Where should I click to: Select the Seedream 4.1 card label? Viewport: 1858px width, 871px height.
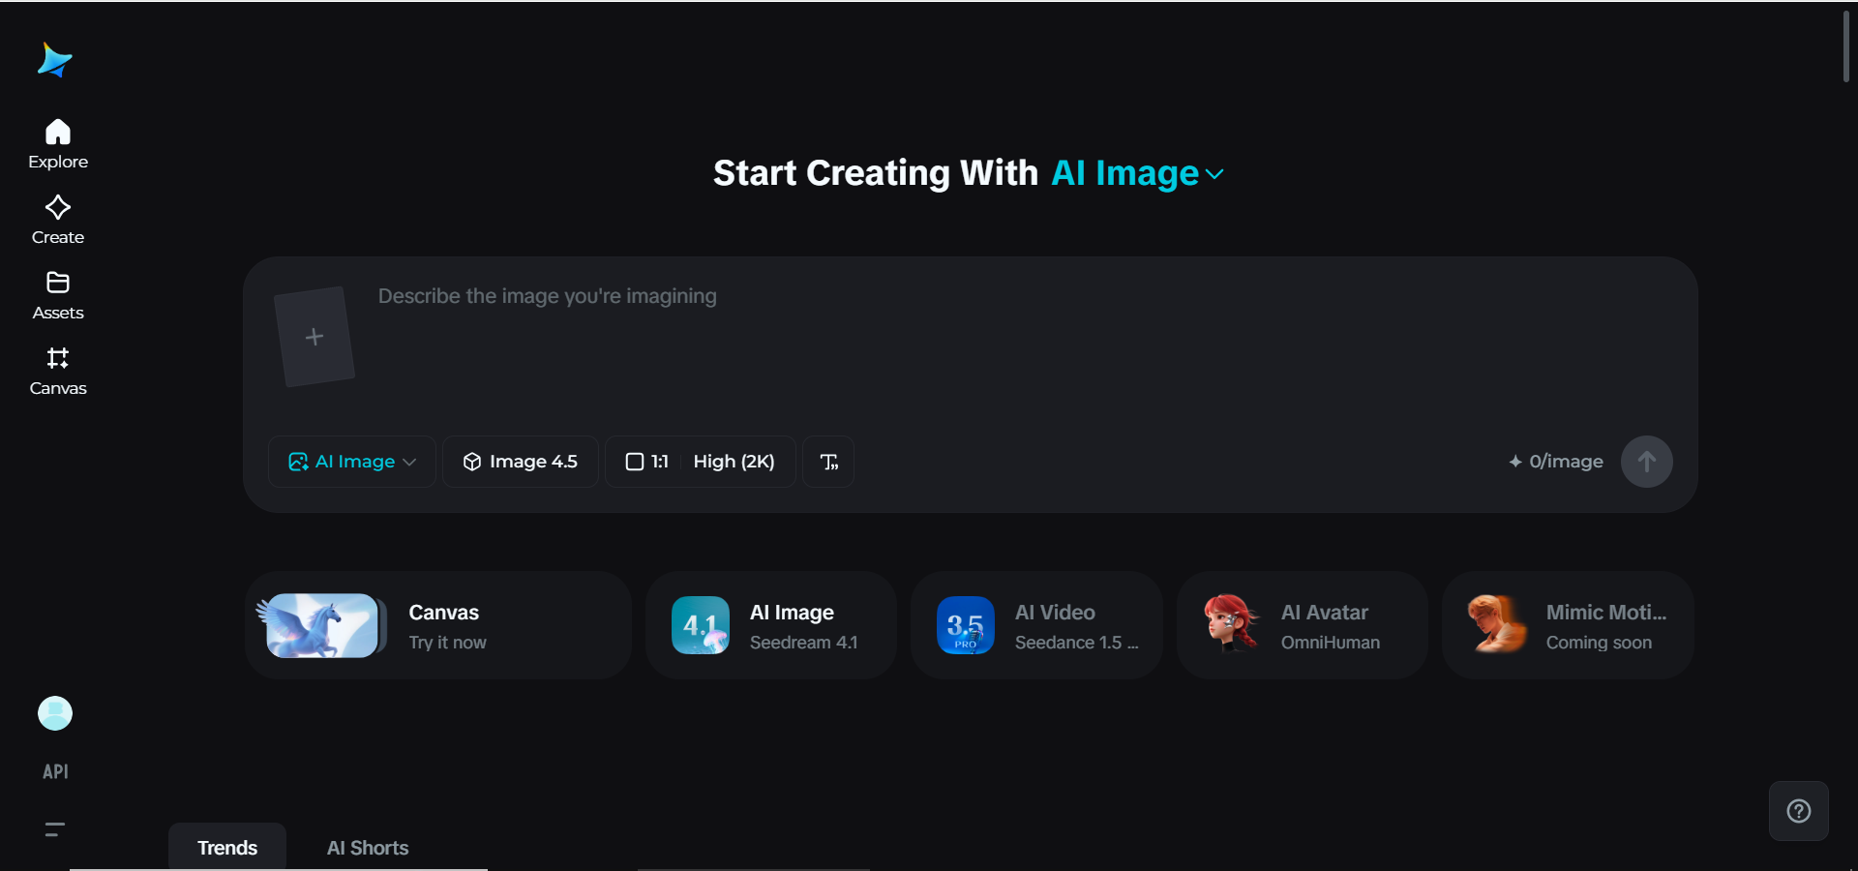[x=803, y=643]
